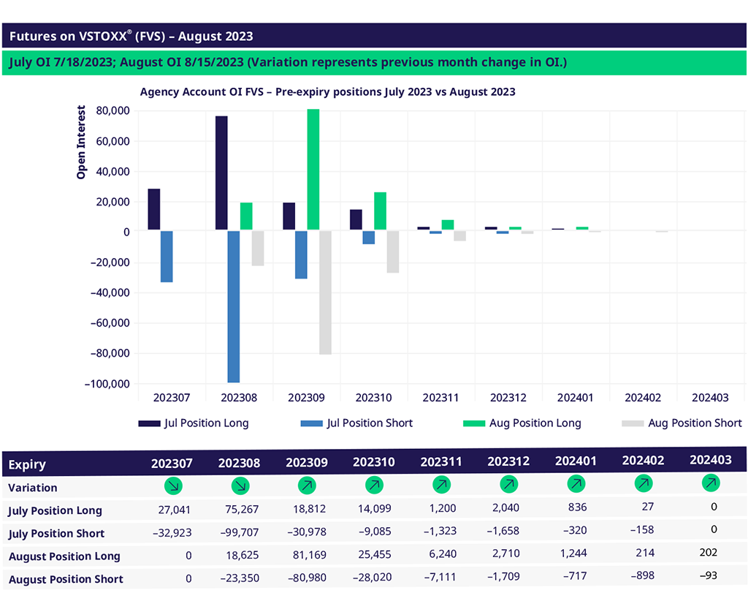This screenshot has height=612, width=748.
Task: Toggle Jul Position Short legend series
Action: click(x=356, y=423)
